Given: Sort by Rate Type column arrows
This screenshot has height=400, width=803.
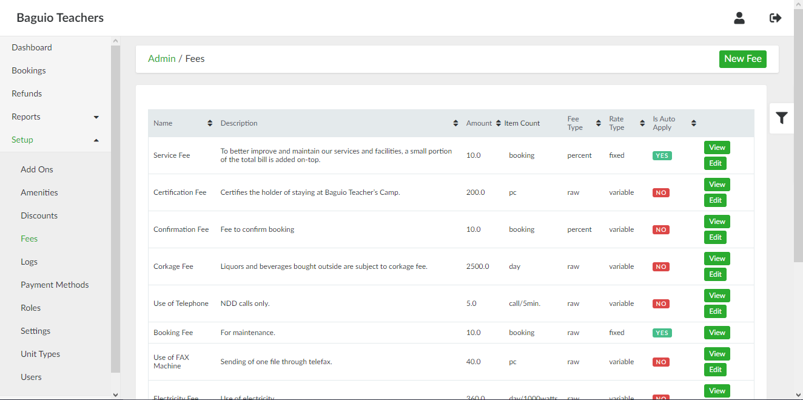Looking at the screenshot, I should point(642,123).
